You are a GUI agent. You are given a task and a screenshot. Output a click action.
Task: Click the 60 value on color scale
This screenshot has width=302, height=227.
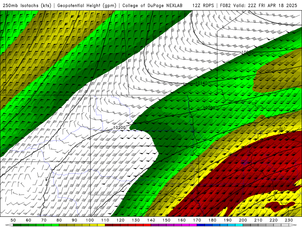pos(29,220)
